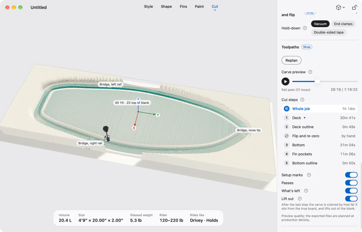Click the Cut steps help icon

(x=302, y=100)
